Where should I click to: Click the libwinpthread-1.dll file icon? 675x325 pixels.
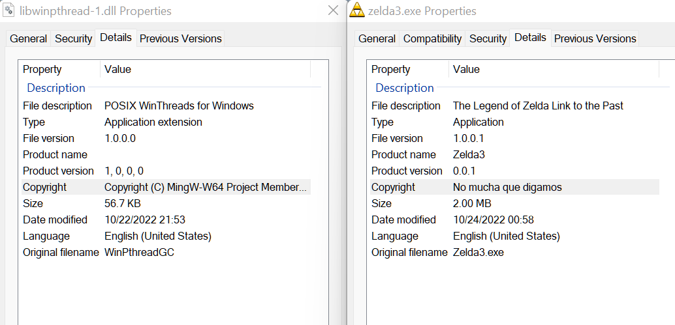click(x=9, y=10)
